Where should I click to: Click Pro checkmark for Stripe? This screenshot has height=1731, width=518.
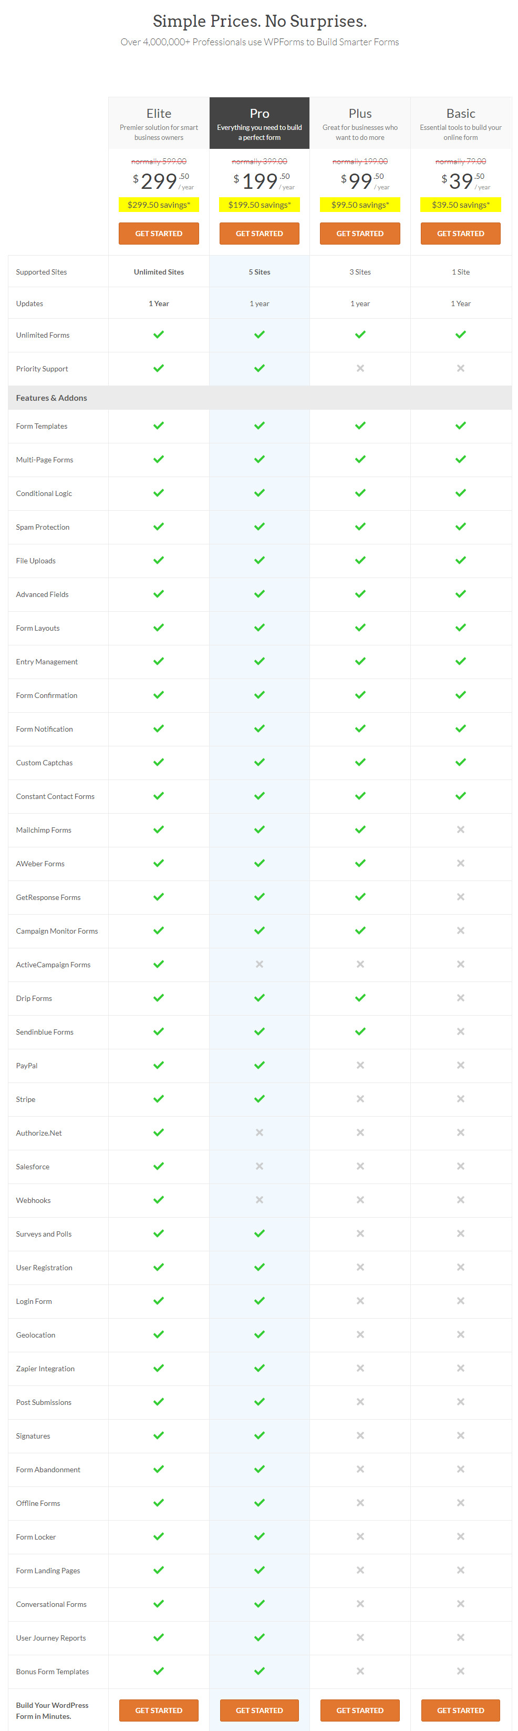click(x=260, y=1099)
